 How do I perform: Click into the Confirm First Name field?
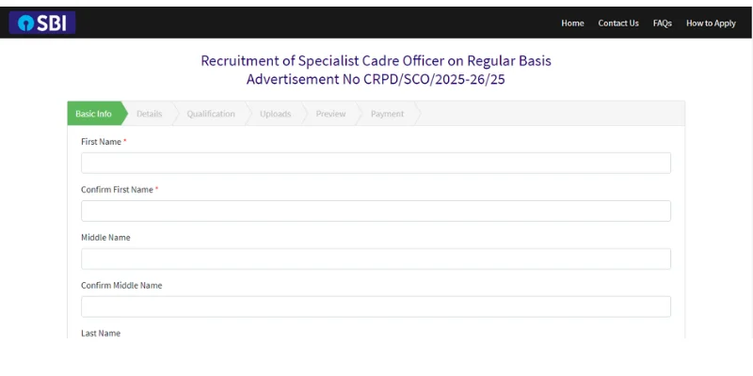pos(376,211)
